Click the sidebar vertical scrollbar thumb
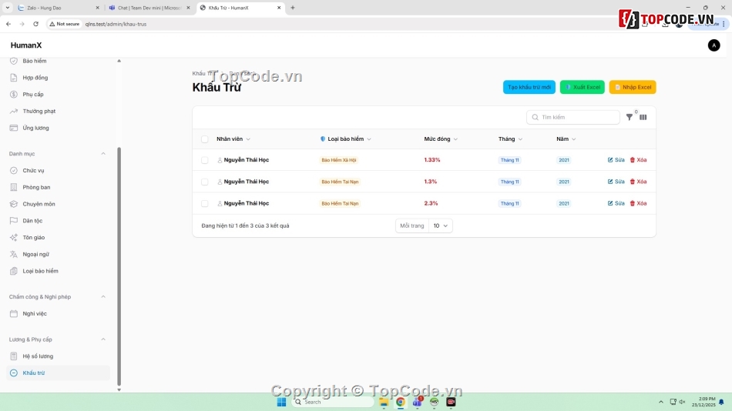The height and width of the screenshot is (411, 732). pyautogui.click(x=119, y=266)
